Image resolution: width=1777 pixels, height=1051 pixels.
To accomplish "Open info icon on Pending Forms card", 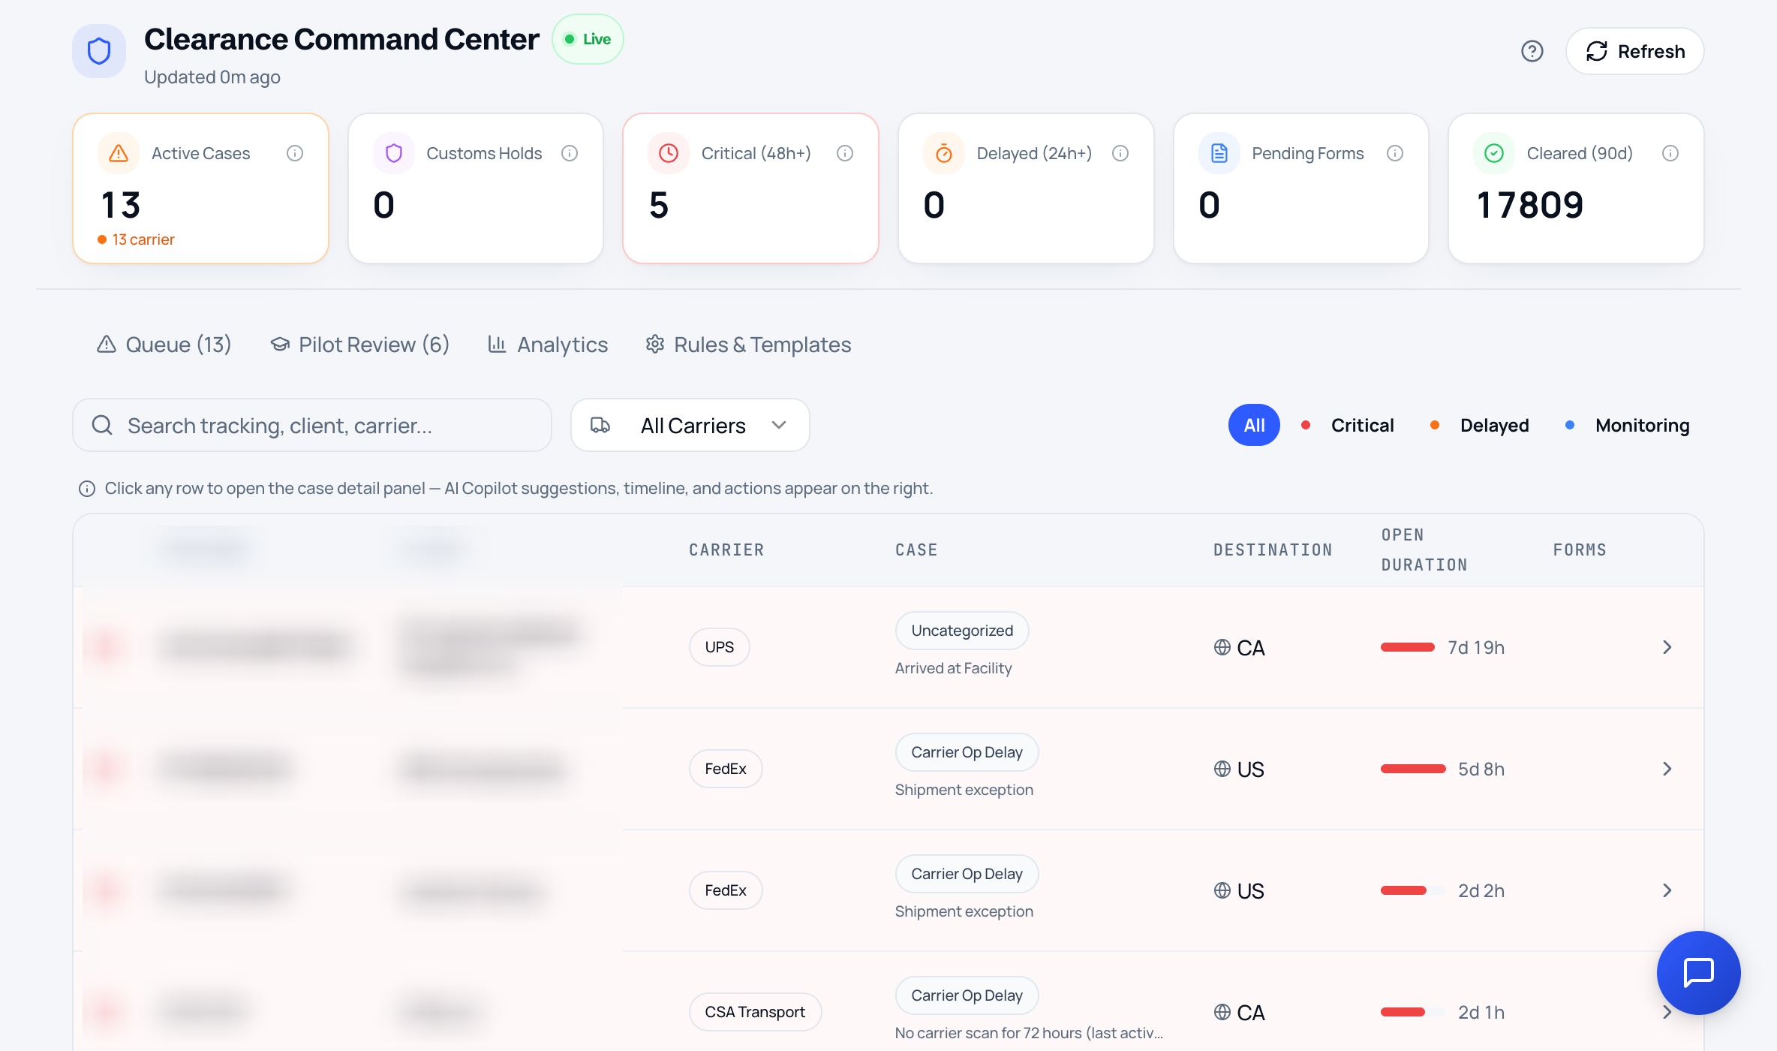I will pyautogui.click(x=1395, y=153).
